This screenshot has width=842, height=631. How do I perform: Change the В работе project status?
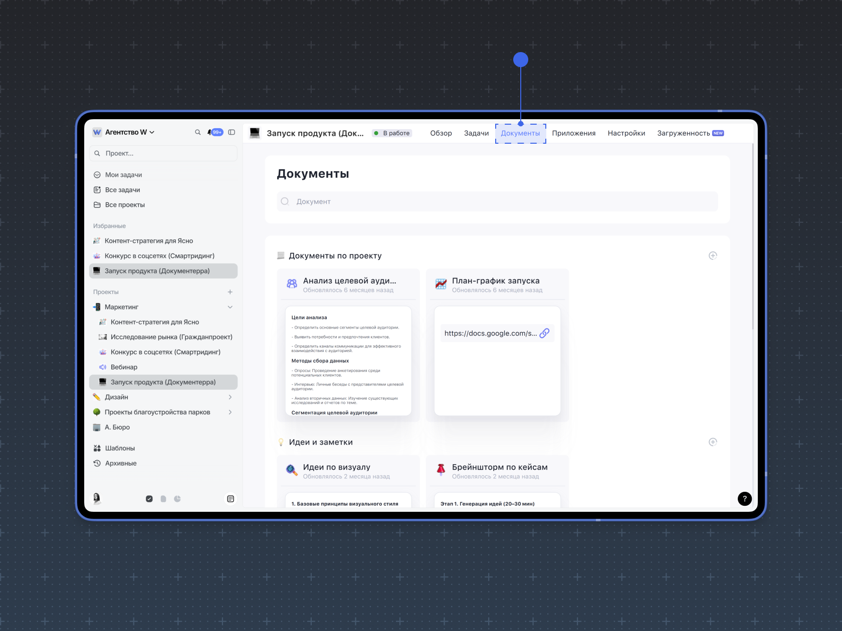click(x=392, y=133)
